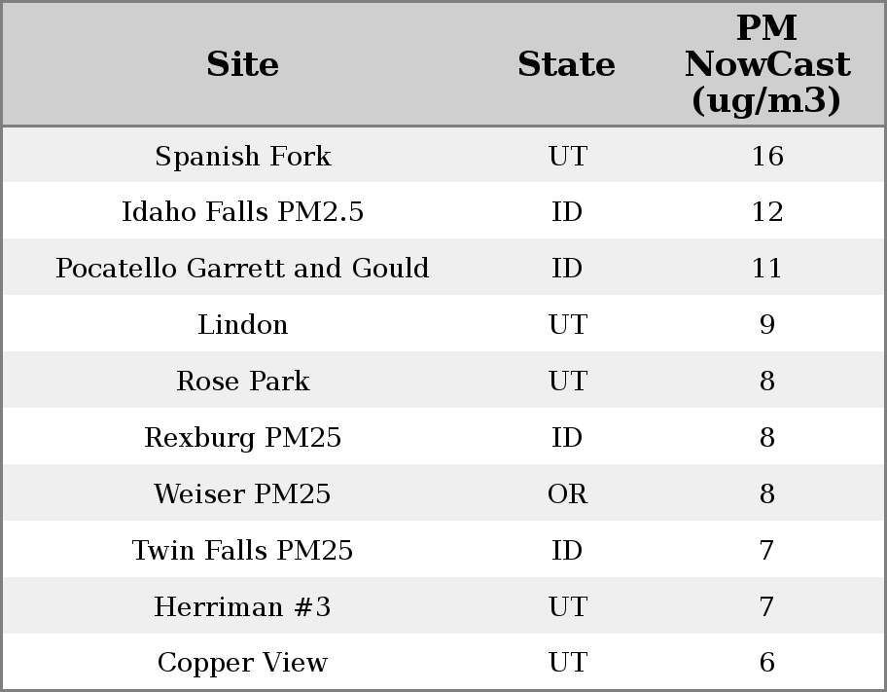Click the PM NowCast column header
Image resolution: width=887 pixels, height=692 pixels.
pos(766,64)
